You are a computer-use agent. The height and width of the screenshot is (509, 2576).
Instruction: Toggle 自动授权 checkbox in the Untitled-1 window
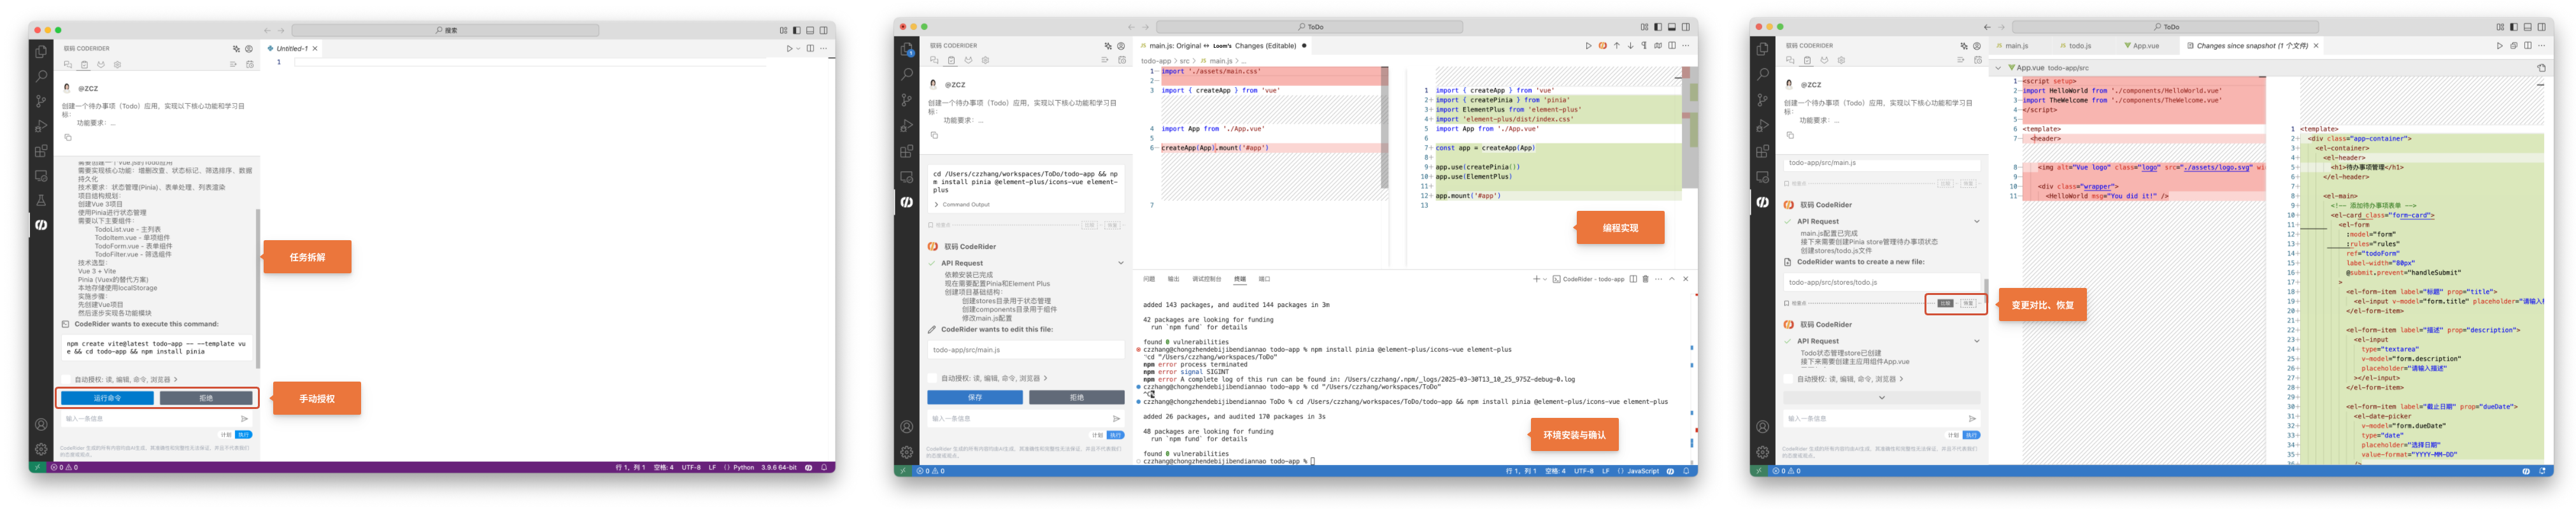click(66, 379)
